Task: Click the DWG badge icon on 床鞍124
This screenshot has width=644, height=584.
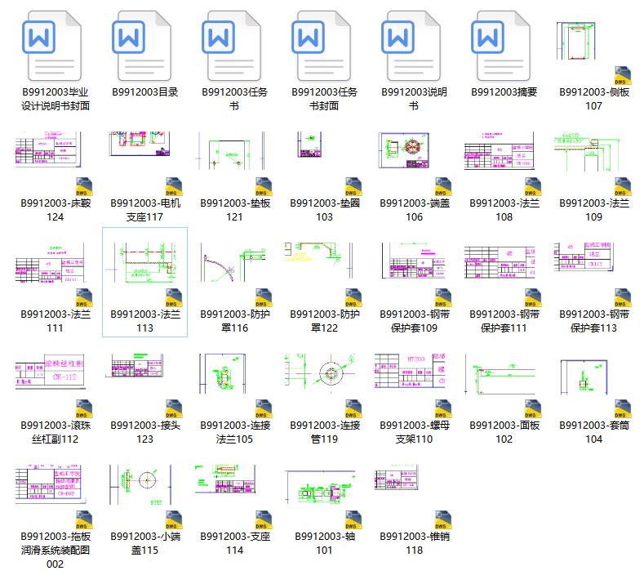Action: pyautogui.click(x=84, y=187)
